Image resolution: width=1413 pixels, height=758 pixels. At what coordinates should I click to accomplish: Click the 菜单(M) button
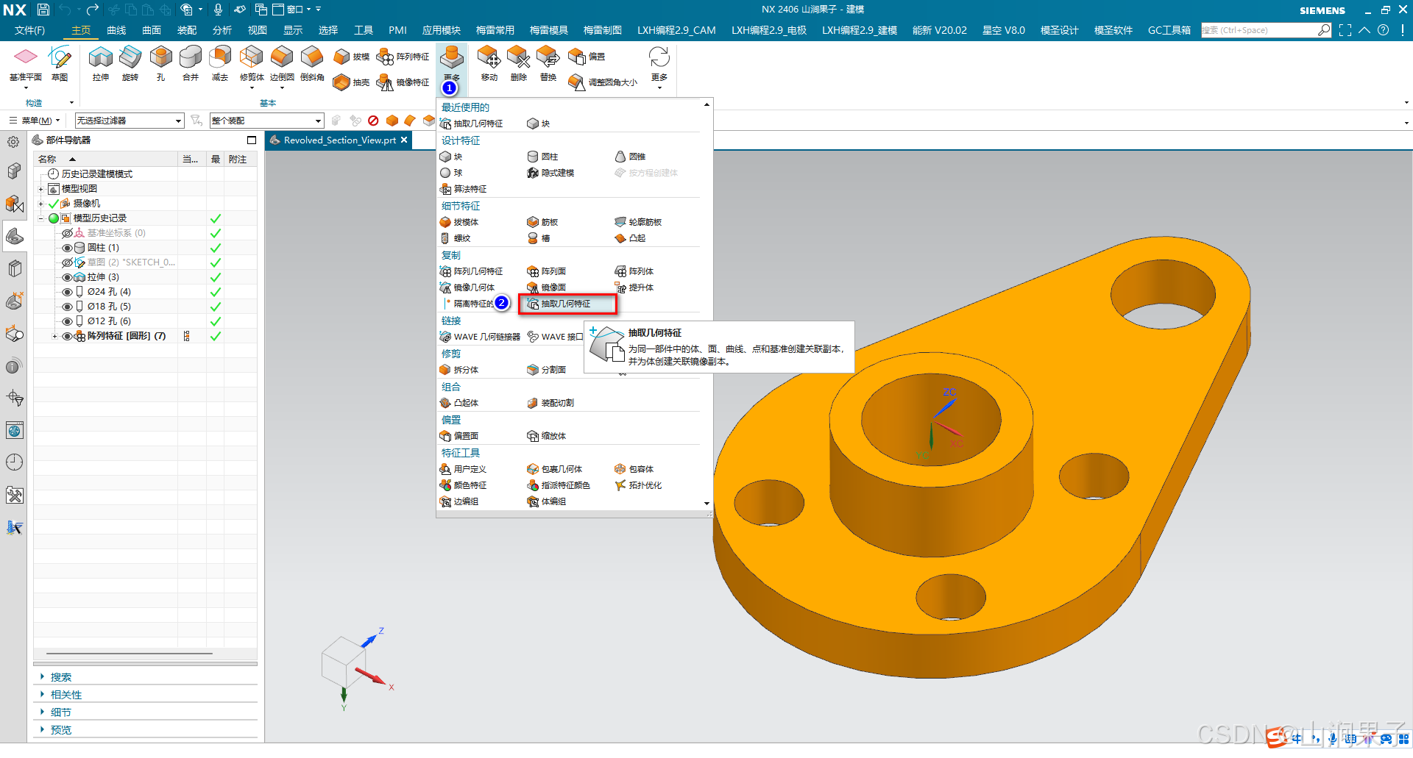(35, 121)
